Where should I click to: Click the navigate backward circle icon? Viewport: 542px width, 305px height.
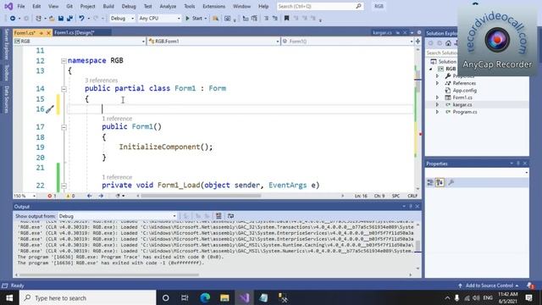[13, 19]
